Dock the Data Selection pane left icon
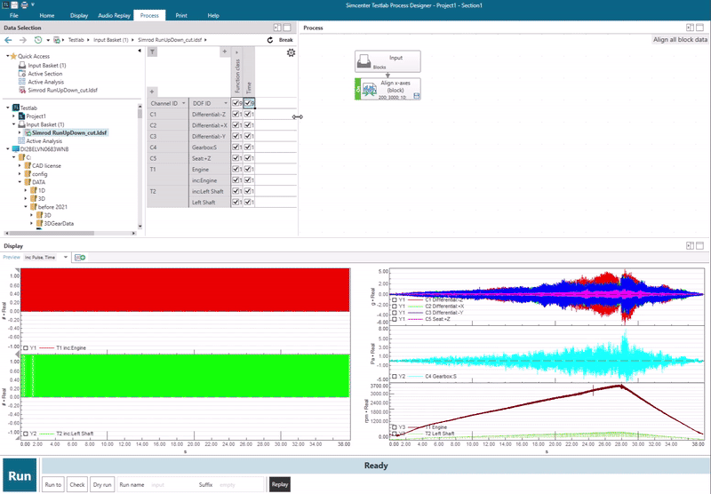 (277, 28)
